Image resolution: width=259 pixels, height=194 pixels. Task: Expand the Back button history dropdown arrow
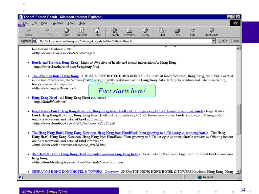click(38, 32)
